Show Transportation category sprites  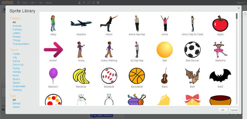pyautogui.click(x=21, y=44)
